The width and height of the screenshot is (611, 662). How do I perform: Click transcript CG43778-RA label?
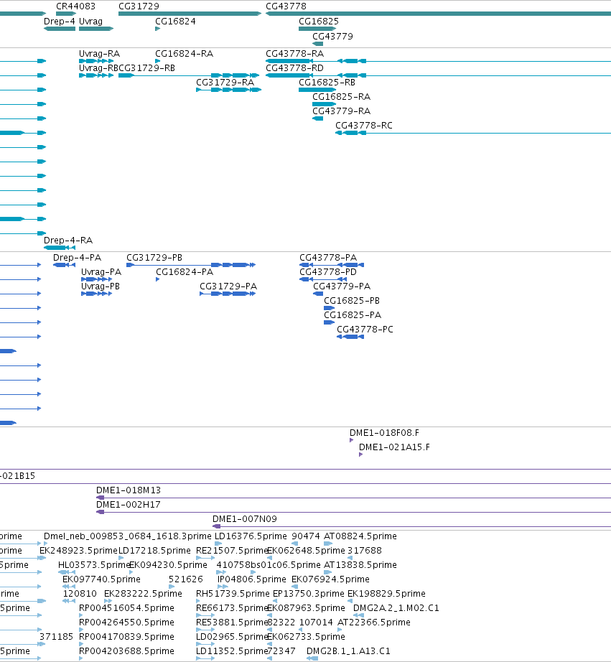(295, 54)
